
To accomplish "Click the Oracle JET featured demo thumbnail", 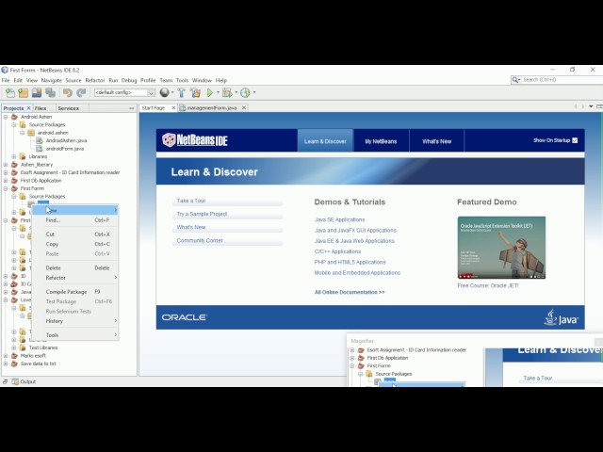I will pyautogui.click(x=501, y=248).
